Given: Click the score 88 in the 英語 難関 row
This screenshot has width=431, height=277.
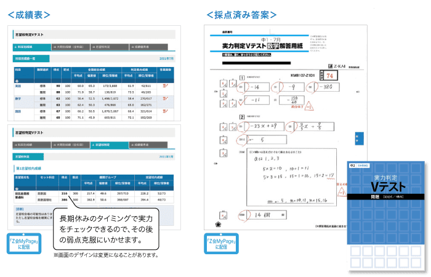Looking at the screenshot, I should coord(58,92).
